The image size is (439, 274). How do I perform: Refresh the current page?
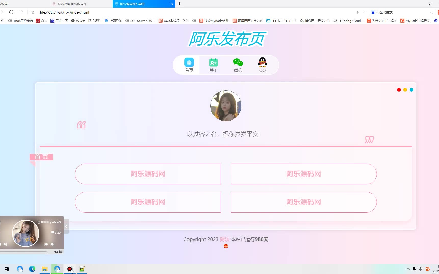click(11, 12)
